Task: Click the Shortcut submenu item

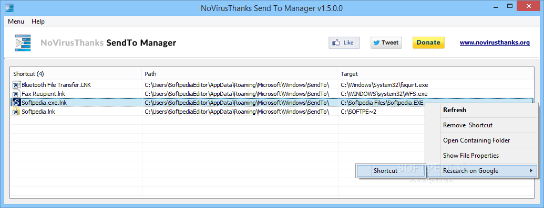Action: [390, 171]
